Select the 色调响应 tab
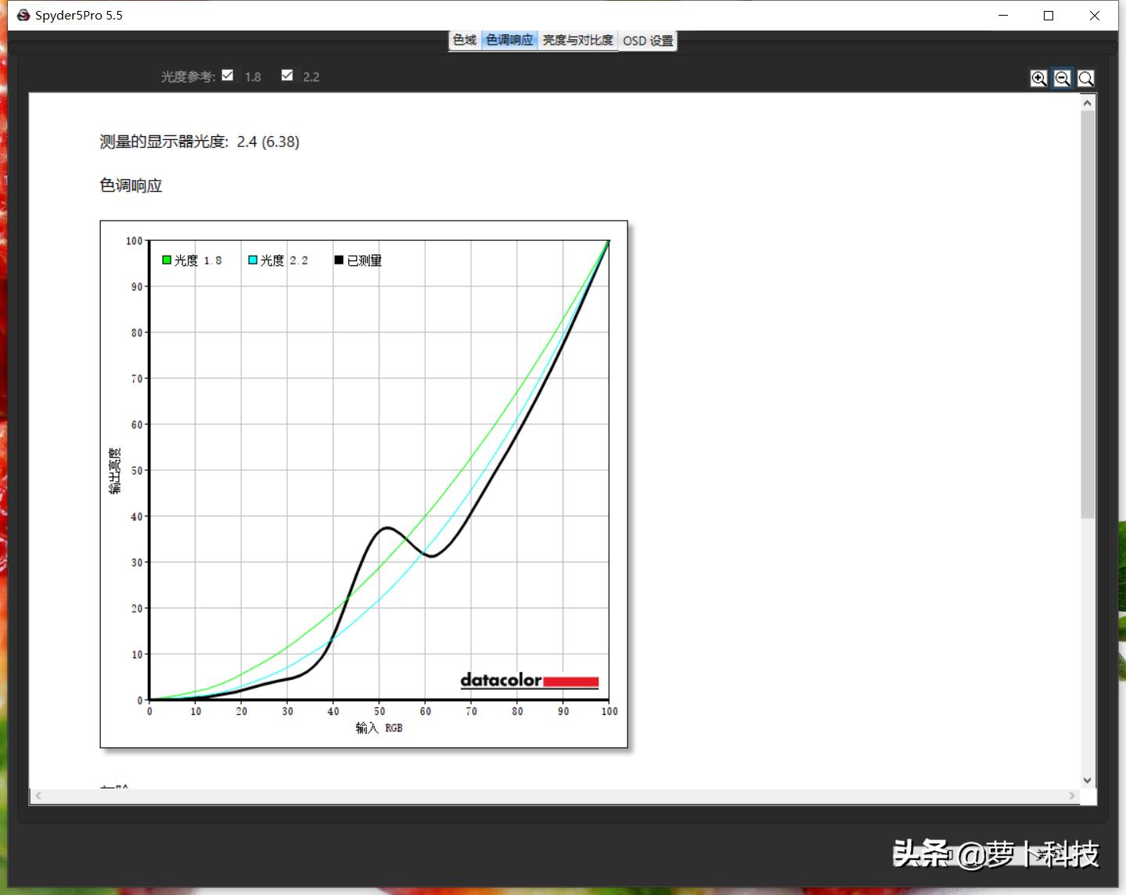The image size is (1126, 895). point(509,40)
